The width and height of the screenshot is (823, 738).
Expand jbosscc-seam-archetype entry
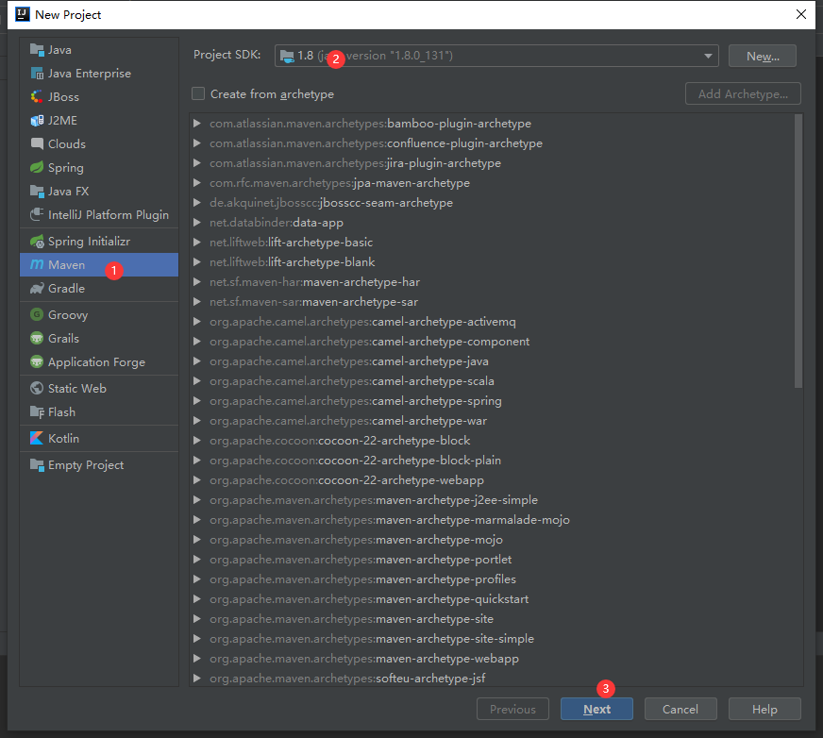coord(197,203)
